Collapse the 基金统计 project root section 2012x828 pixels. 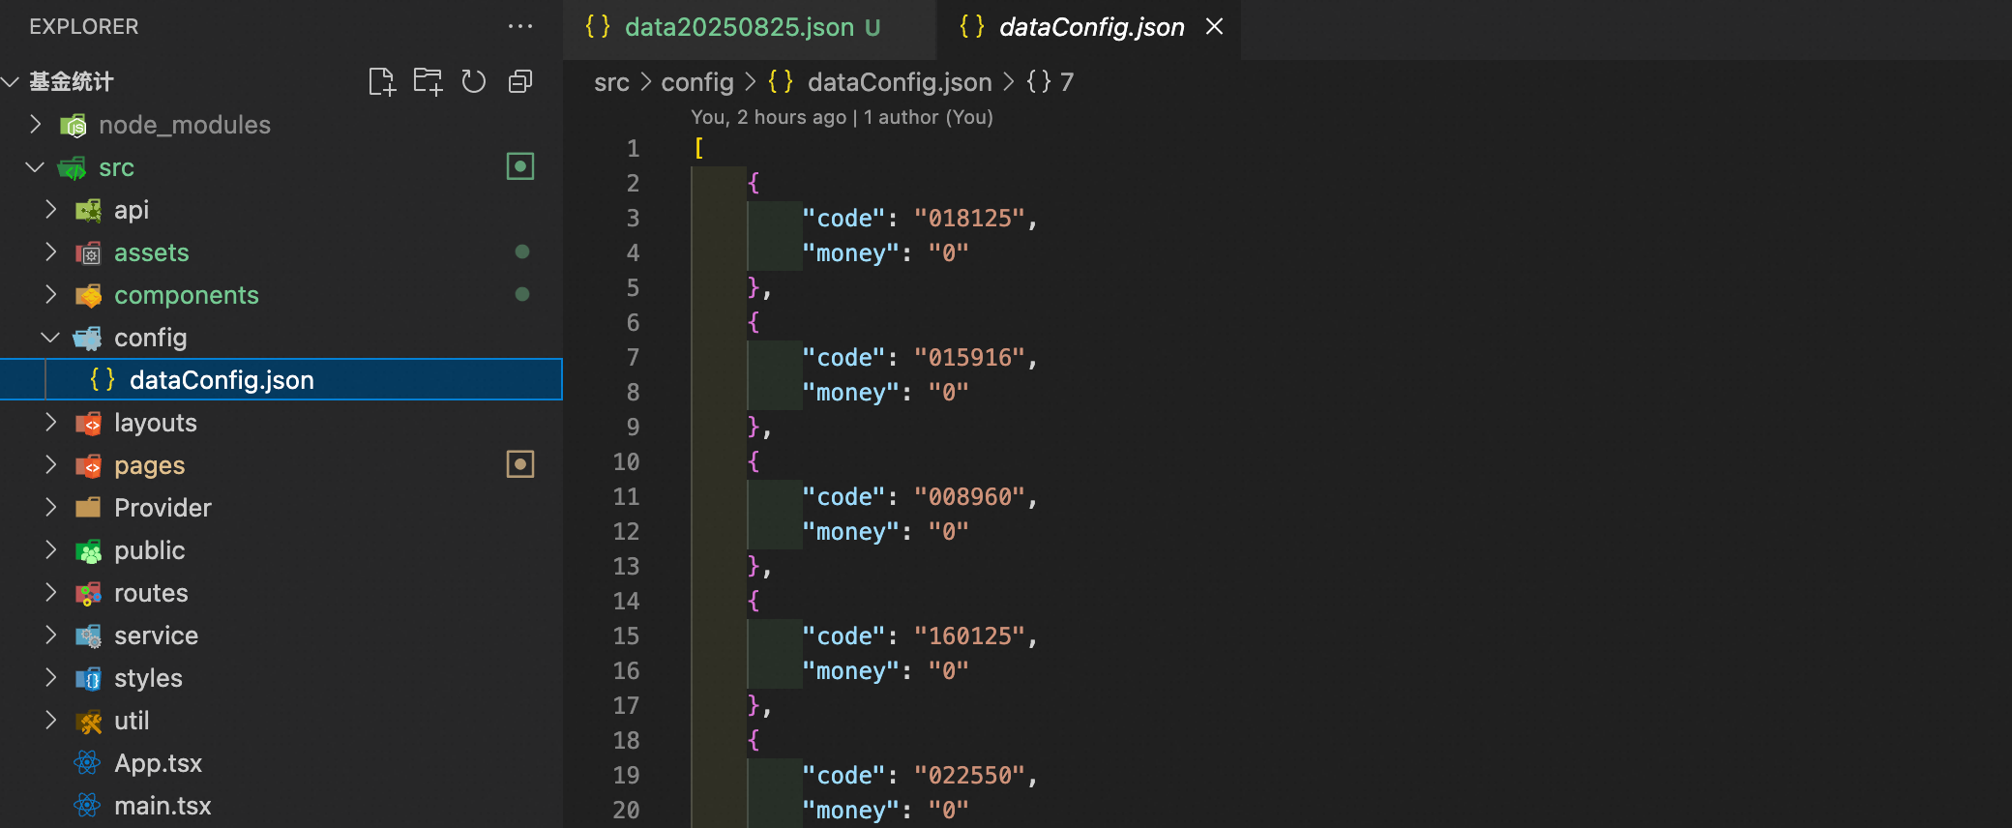pyautogui.click(x=11, y=82)
